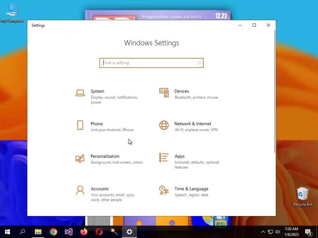
Task: Close the Settings window
Action: click(269, 25)
